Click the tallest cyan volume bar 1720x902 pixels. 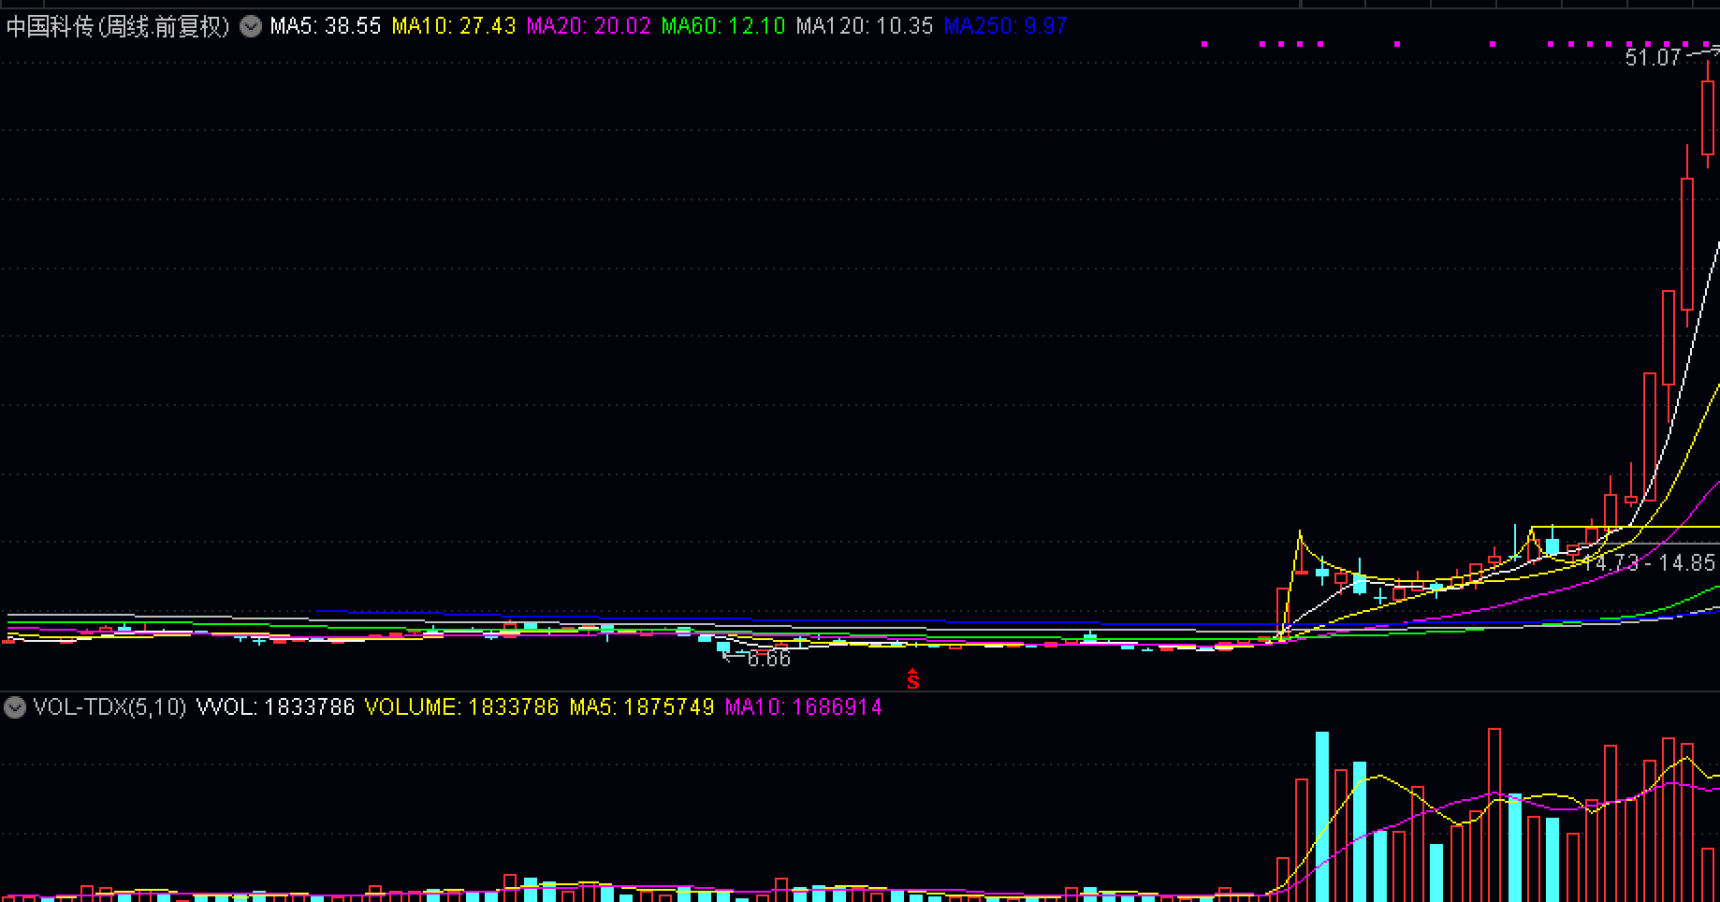coord(1322,816)
